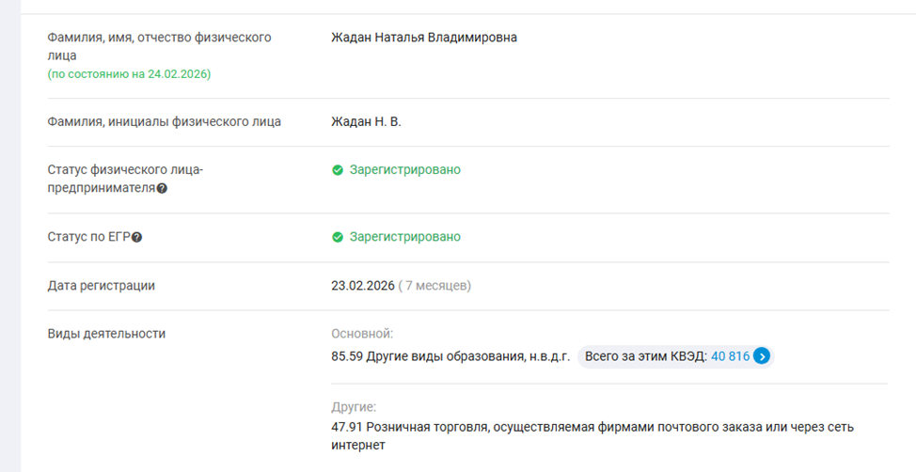Click the 'Статус по ЕГР' label text

pos(88,237)
